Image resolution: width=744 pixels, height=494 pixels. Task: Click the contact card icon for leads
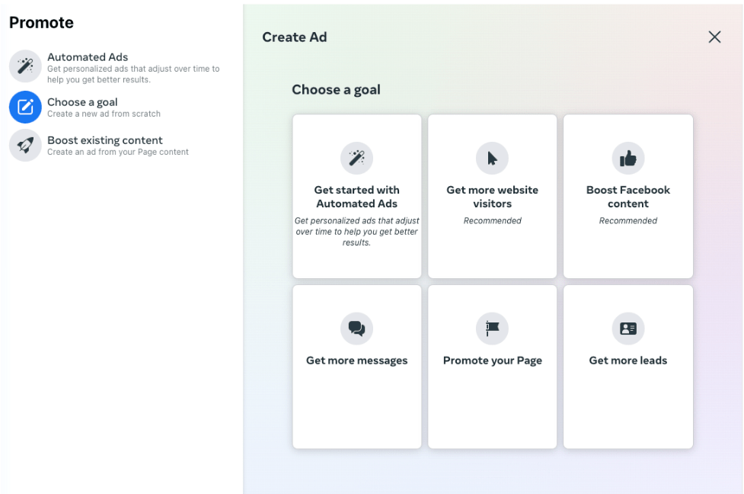(627, 329)
